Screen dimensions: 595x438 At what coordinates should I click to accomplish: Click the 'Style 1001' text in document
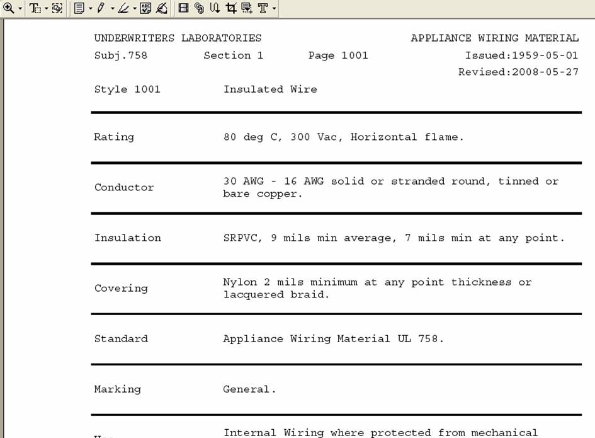[127, 89]
